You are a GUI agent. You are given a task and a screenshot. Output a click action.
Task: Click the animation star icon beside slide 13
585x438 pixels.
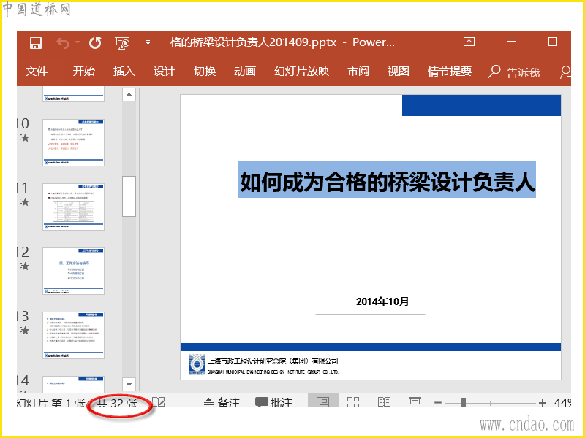[x=25, y=331]
